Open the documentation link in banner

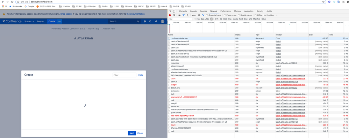[x=136, y=14]
